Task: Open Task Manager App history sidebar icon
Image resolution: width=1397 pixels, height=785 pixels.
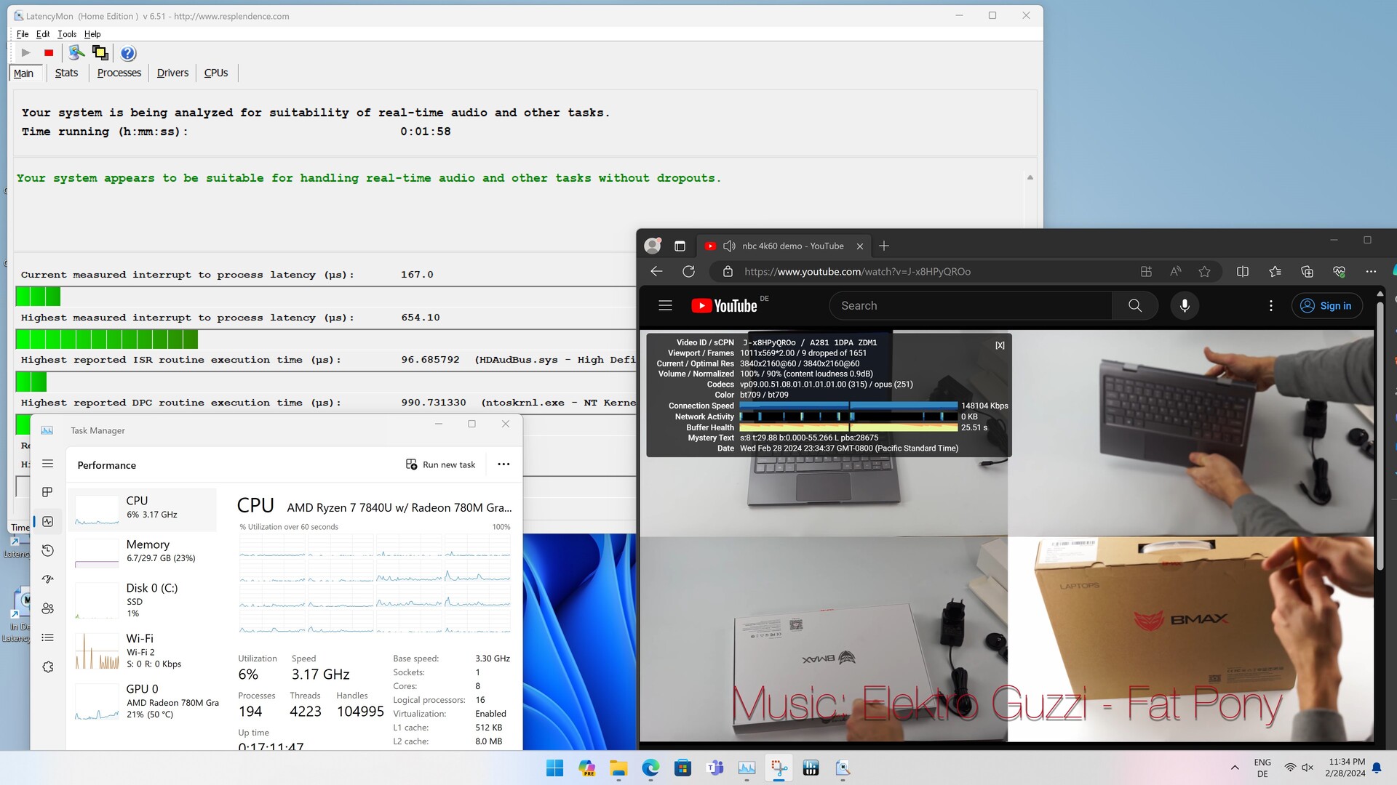Action: pyautogui.click(x=48, y=550)
